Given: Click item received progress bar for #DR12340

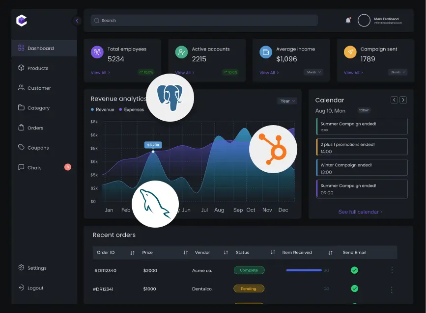Looking at the screenshot, I should [x=304, y=270].
